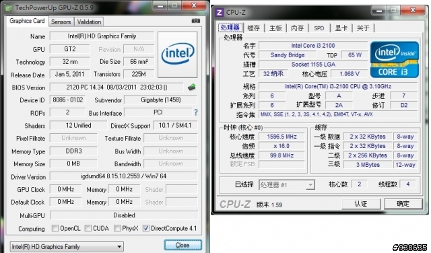Click the GPU-Z title bar app icon
Viewport: 431px width, 253px height.
pyautogui.click(x=9, y=7)
